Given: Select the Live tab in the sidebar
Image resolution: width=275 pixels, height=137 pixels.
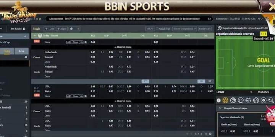Looking at the screenshot, I should [x=21, y=51].
